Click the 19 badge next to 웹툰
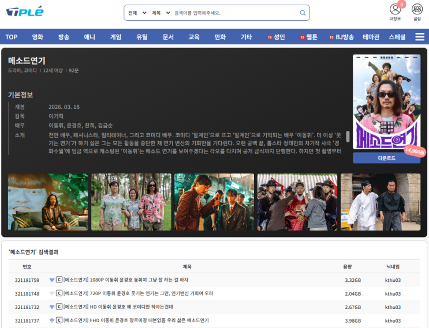This screenshot has height=328, width=429. tap(303, 37)
